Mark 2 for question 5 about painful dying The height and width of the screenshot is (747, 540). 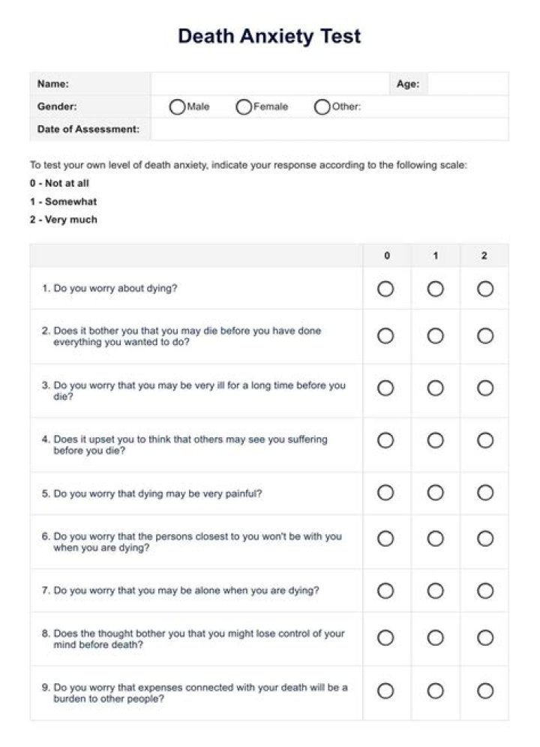485,493
